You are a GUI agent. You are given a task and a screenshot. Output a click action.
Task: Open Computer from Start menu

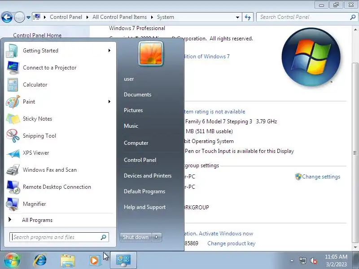pyautogui.click(x=136, y=143)
